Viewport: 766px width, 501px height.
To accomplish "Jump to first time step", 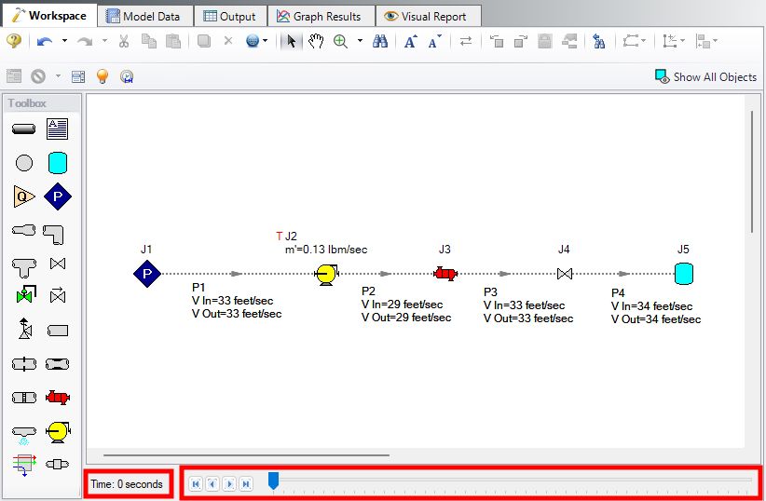I will (196, 484).
